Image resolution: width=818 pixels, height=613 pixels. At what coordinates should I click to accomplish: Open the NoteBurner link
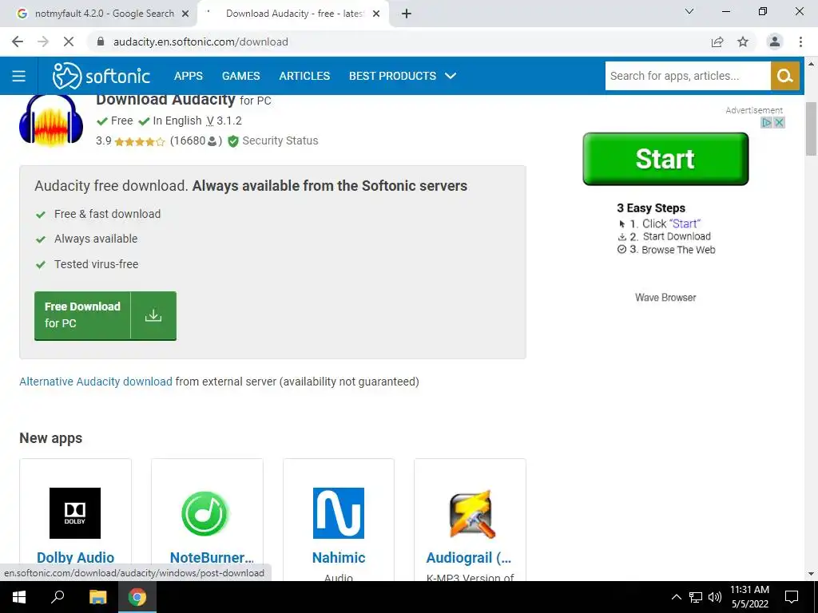[212, 557]
